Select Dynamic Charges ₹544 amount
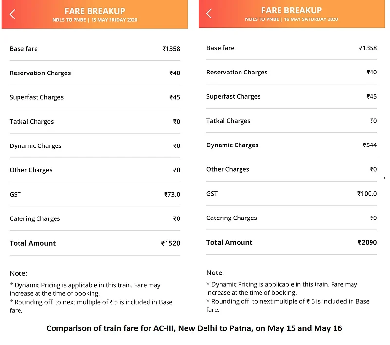Viewport: 390px width, 345px height. click(x=370, y=145)
